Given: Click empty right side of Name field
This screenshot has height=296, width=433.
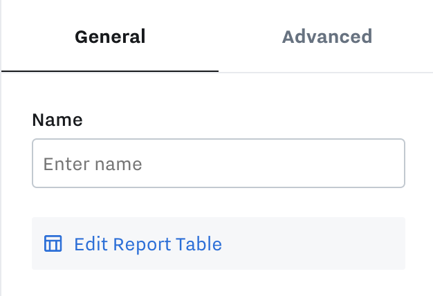Looking at the screenshot, I should [x=304, y=163].
